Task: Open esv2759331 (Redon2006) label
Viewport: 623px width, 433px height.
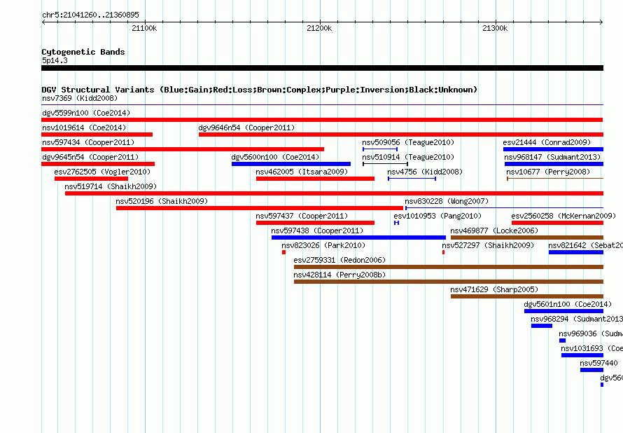Action: (x=339, y=260)
